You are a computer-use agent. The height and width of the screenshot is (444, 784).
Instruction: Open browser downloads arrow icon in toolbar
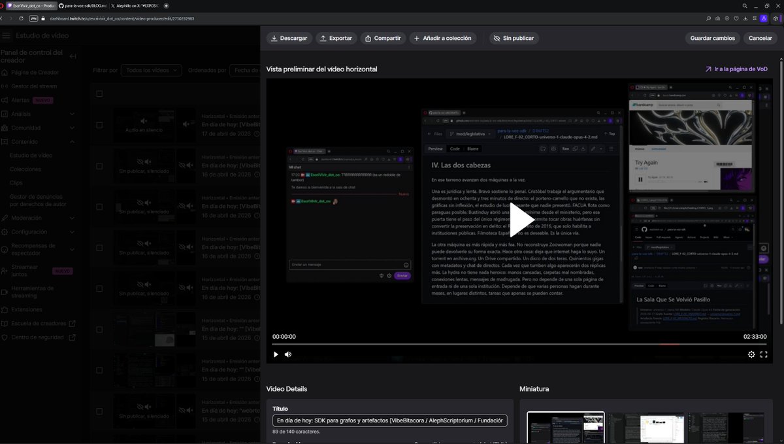point(746,18)
